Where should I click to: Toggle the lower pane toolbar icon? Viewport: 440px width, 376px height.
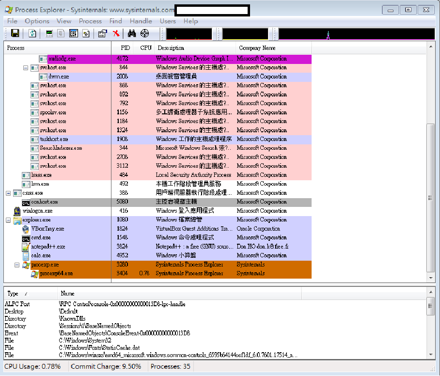(73, 33)
